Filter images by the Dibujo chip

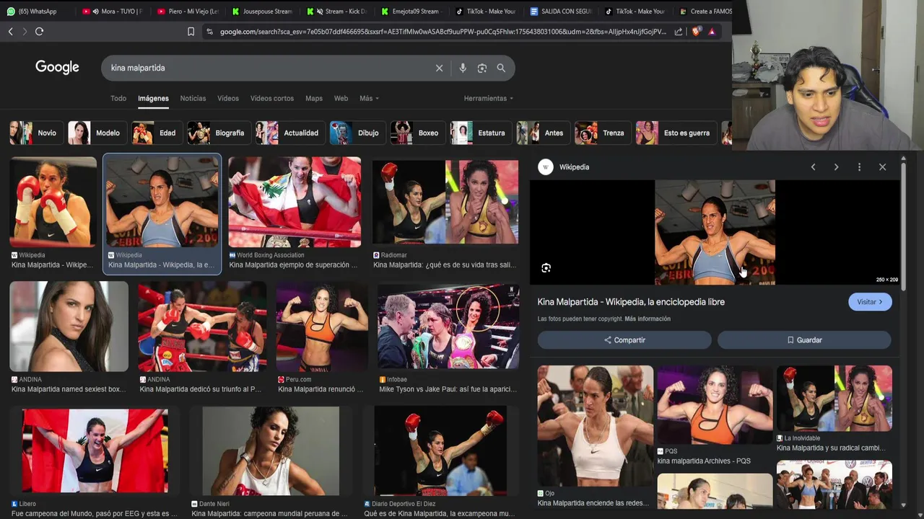click(357, 133)
